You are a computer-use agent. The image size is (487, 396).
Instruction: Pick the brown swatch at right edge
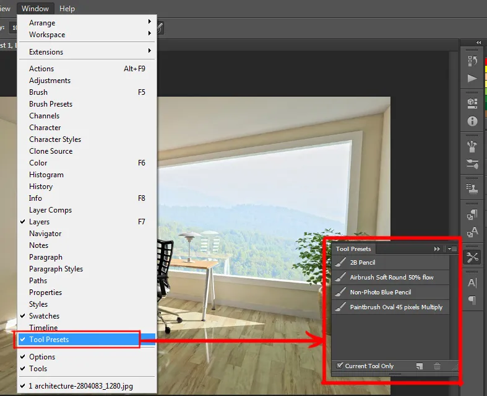pyautogui.click(x=486, y=114)
